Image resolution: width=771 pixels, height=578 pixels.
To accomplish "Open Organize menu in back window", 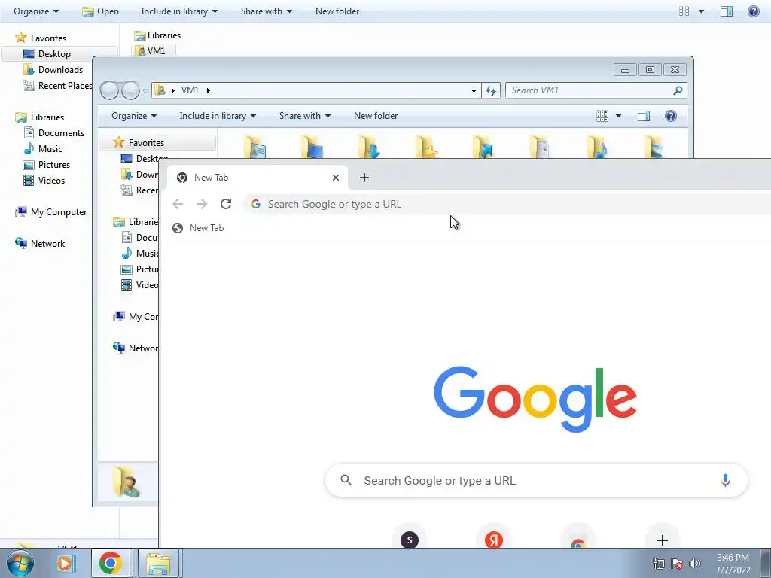I will 36,11.
